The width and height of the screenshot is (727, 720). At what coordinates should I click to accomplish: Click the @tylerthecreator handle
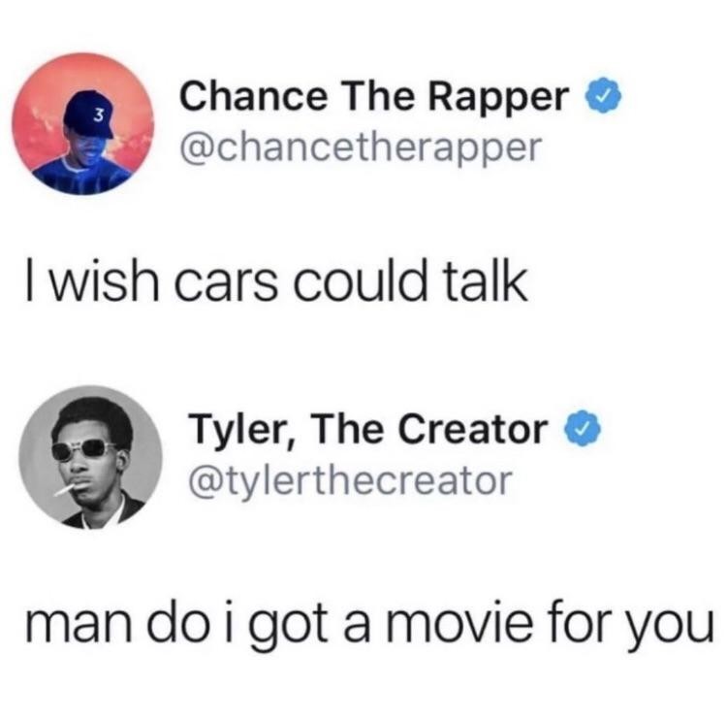click(x=350, y=481)
